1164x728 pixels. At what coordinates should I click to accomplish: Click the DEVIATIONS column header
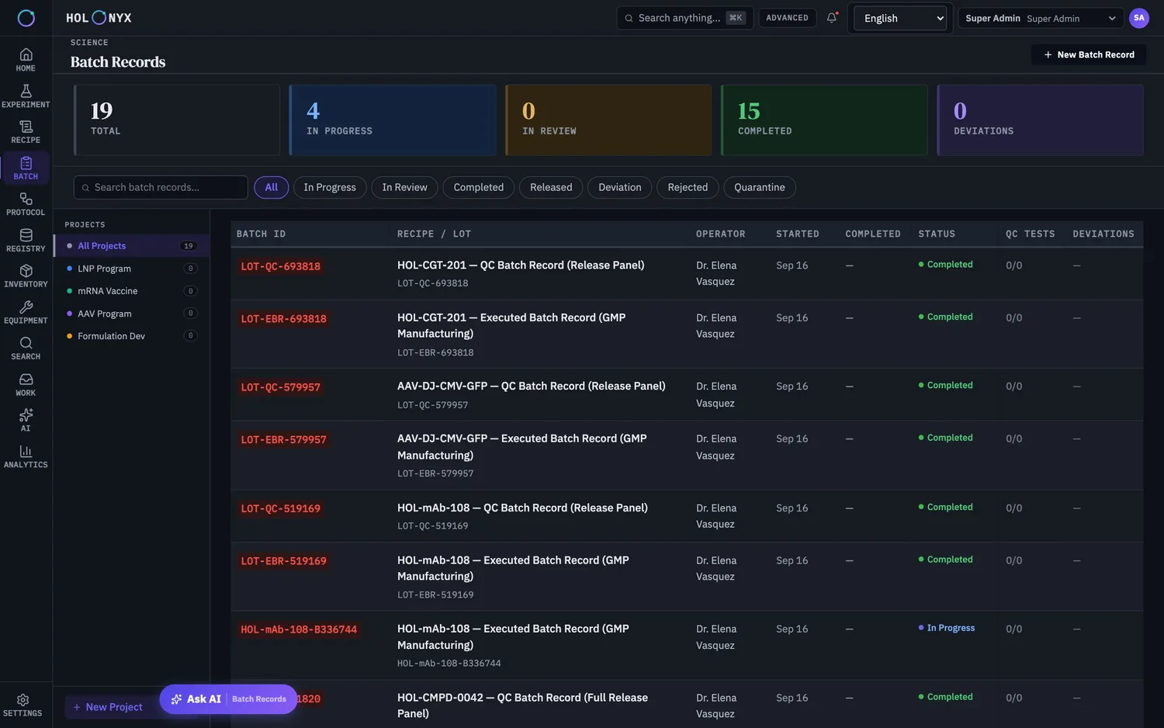point(1103,234)
